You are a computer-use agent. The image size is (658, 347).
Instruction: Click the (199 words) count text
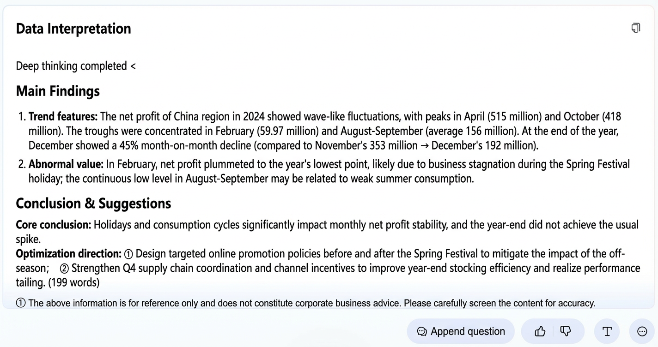click(74, 282)
